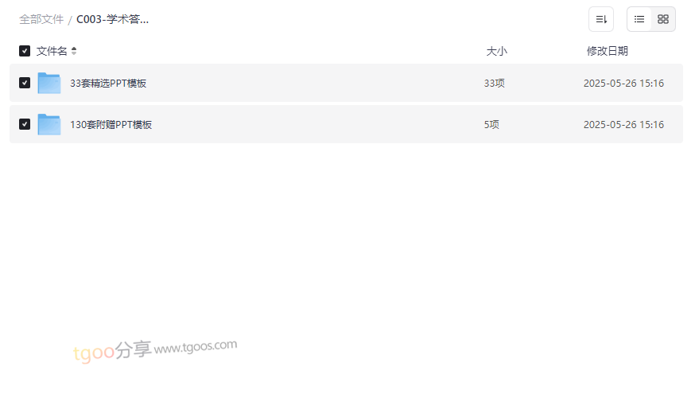695x409 pixels.
Task: Click the 130套附赠PPT模板 folder icon
Action: pyautogui.click(x=49, y=124)
